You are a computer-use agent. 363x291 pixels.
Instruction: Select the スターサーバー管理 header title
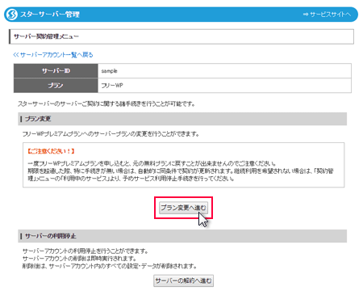tap(50, 15)
